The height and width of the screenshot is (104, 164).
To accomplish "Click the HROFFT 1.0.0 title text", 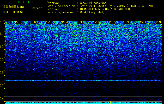I will point(21,2).
